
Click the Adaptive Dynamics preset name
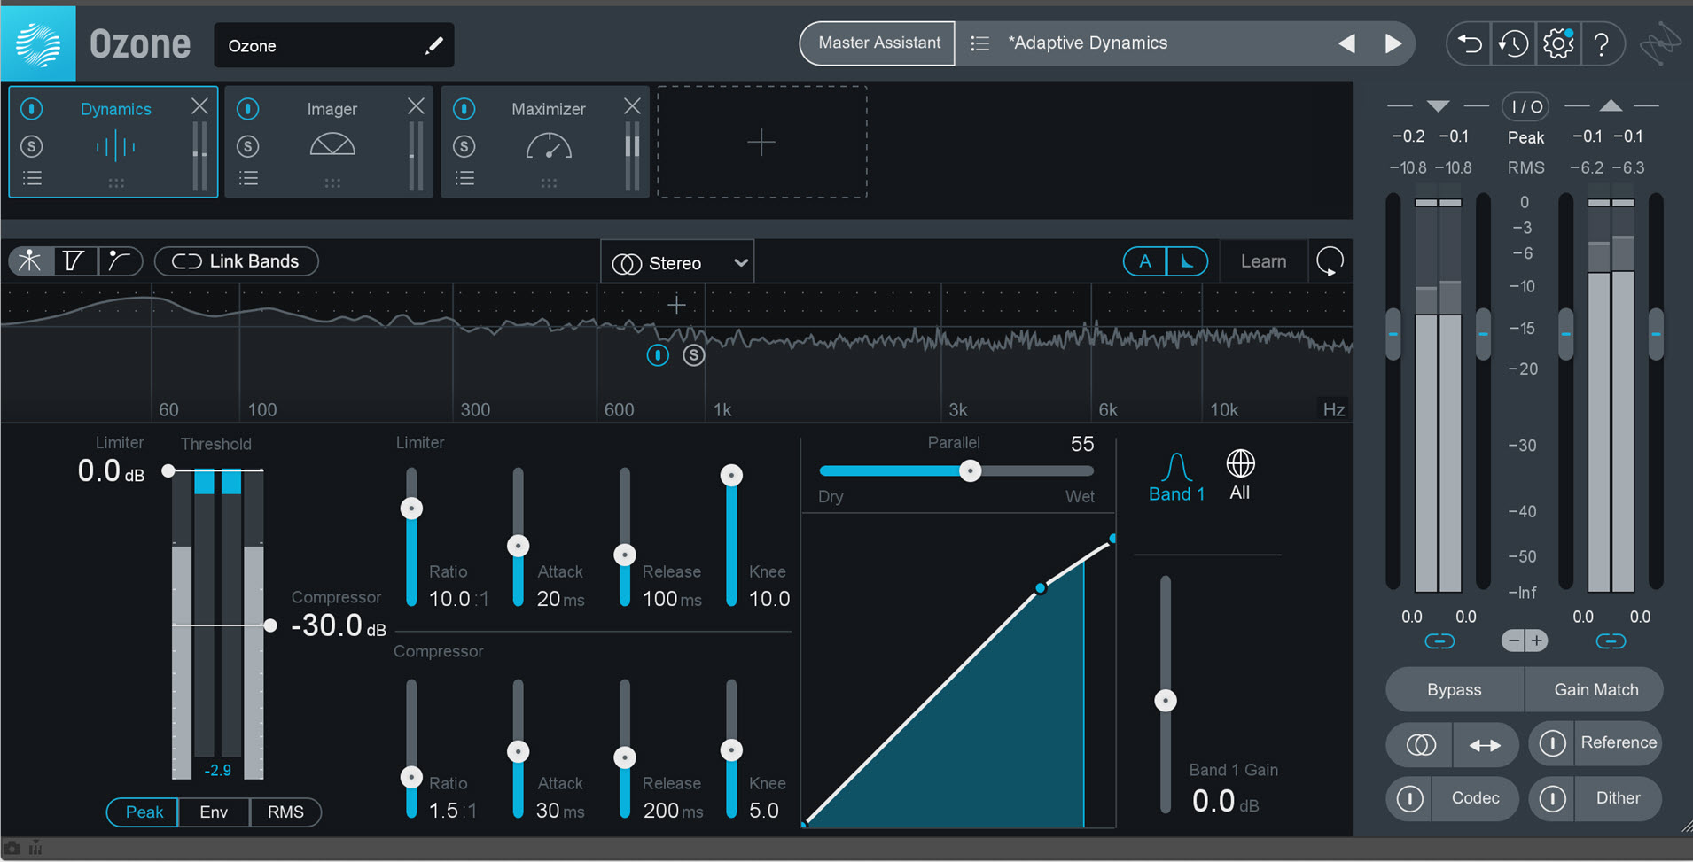1088,43
